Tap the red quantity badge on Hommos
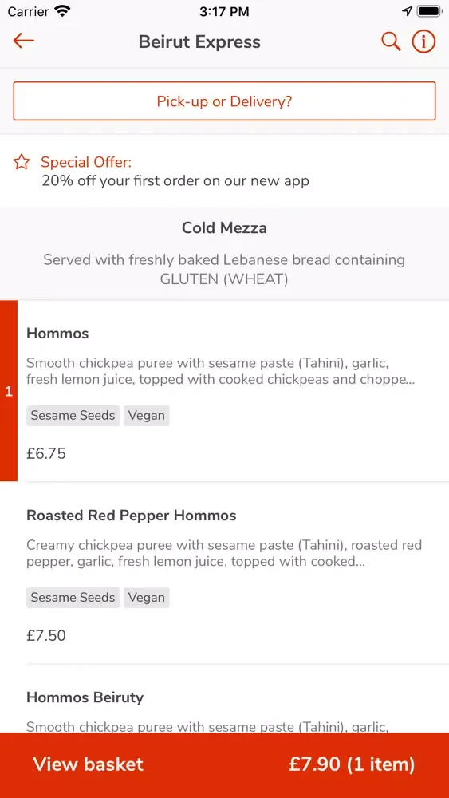 pos(9,391)
